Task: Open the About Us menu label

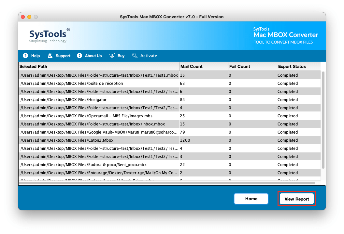Action: (x=93, y=56)
